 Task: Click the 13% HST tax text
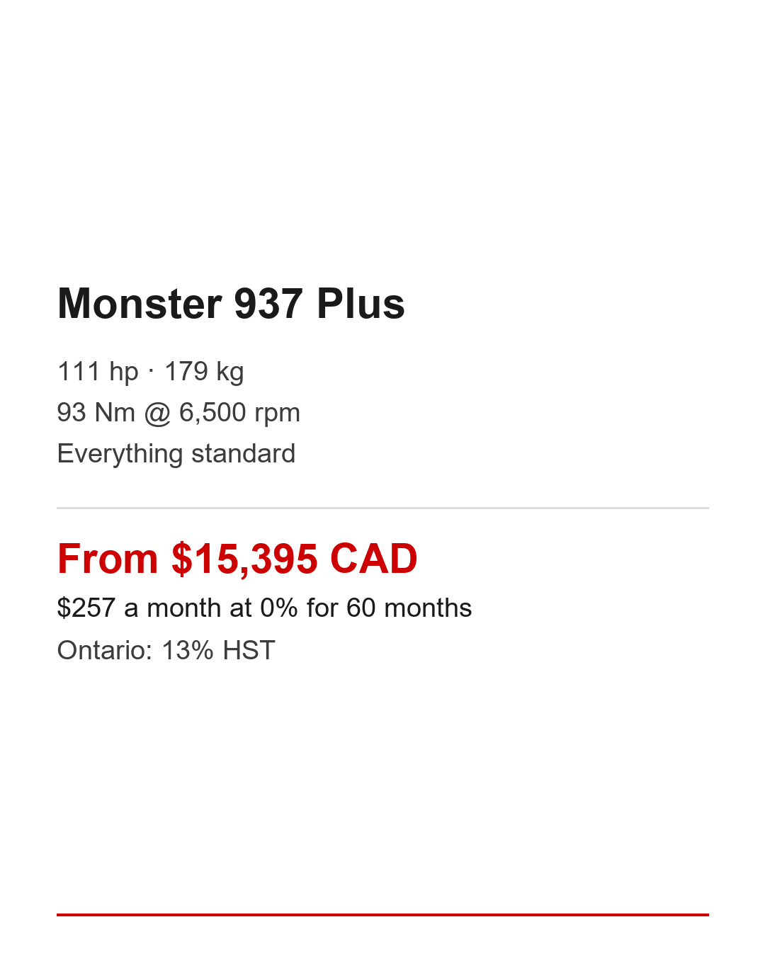[x=218, y=650]
